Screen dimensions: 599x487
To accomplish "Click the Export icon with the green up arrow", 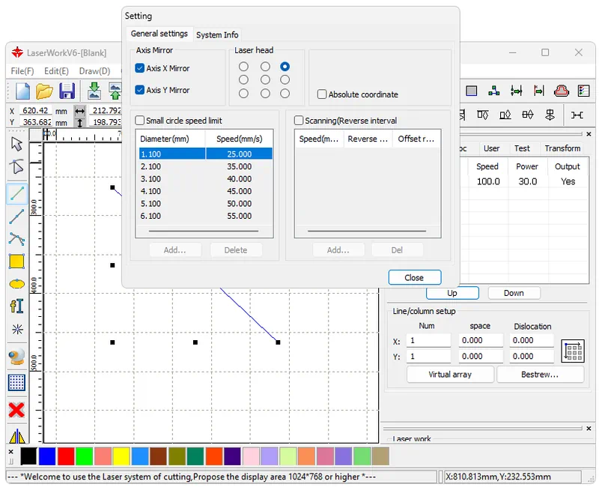I will 115,91.
